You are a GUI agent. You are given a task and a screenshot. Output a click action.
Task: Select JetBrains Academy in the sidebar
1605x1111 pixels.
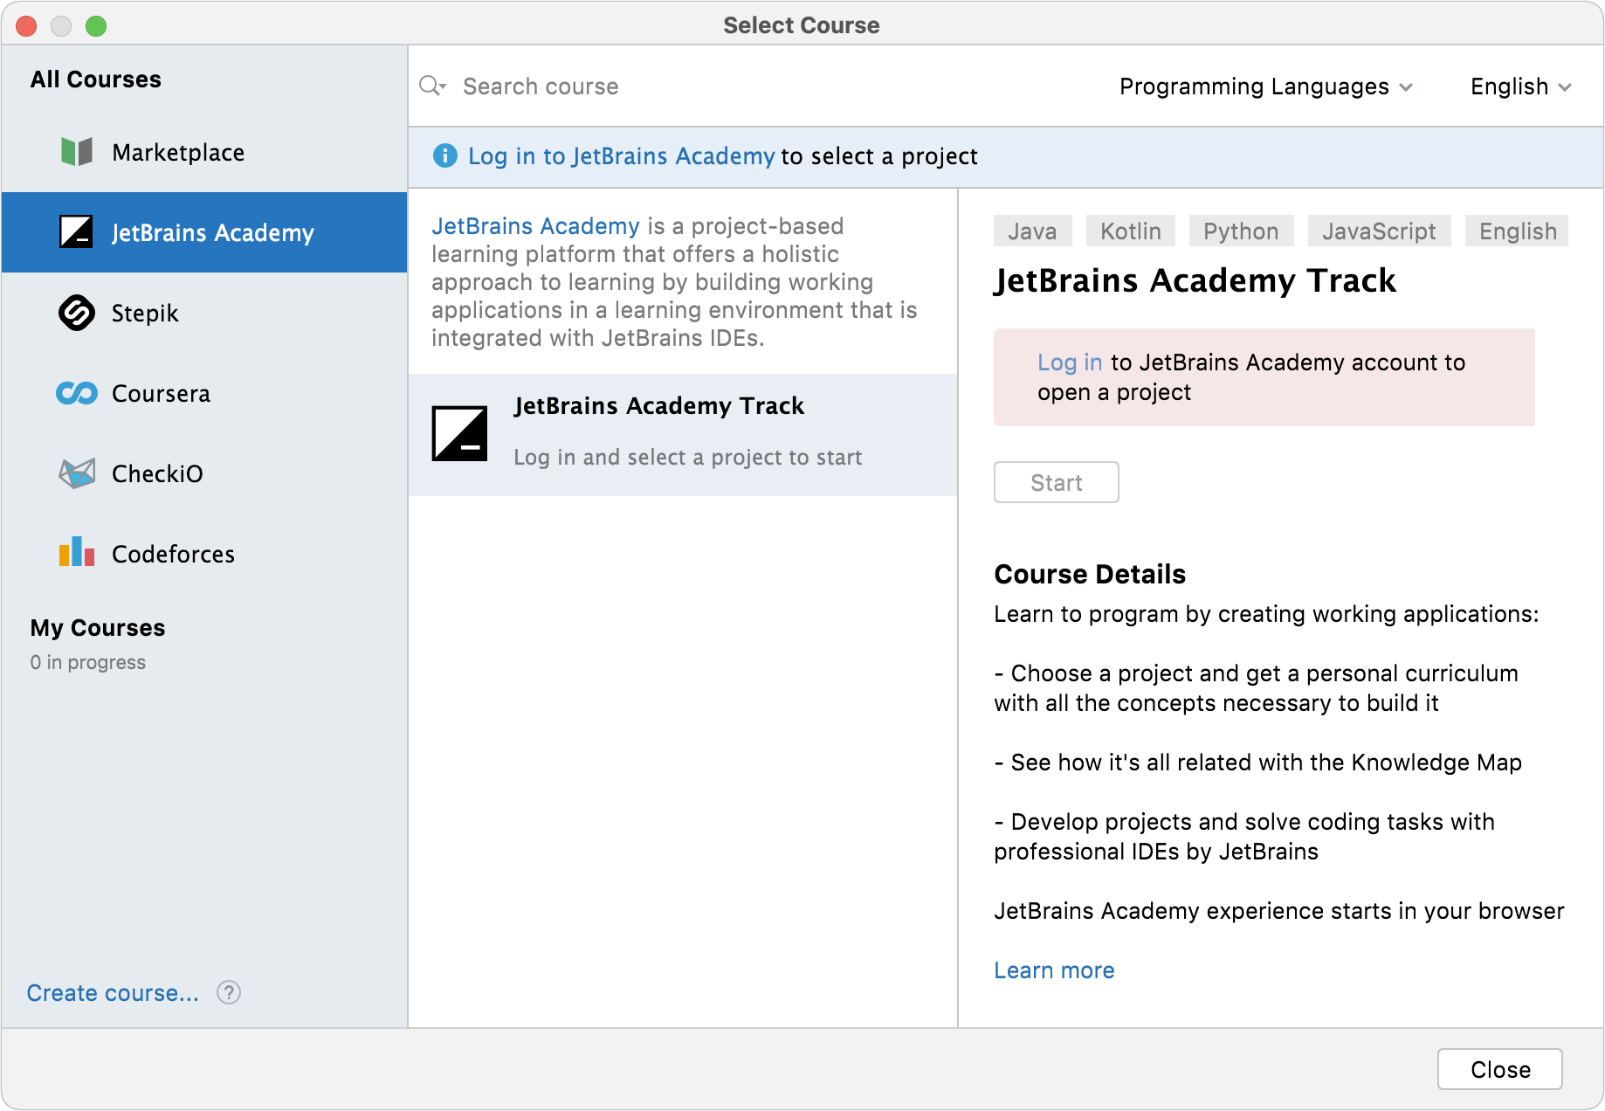point(204,232)
